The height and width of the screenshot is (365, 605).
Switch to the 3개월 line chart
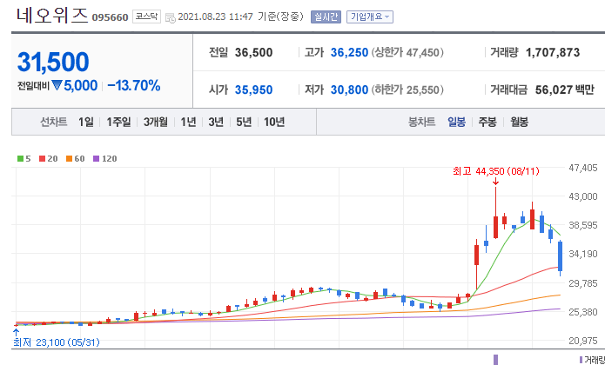[155, 122]
